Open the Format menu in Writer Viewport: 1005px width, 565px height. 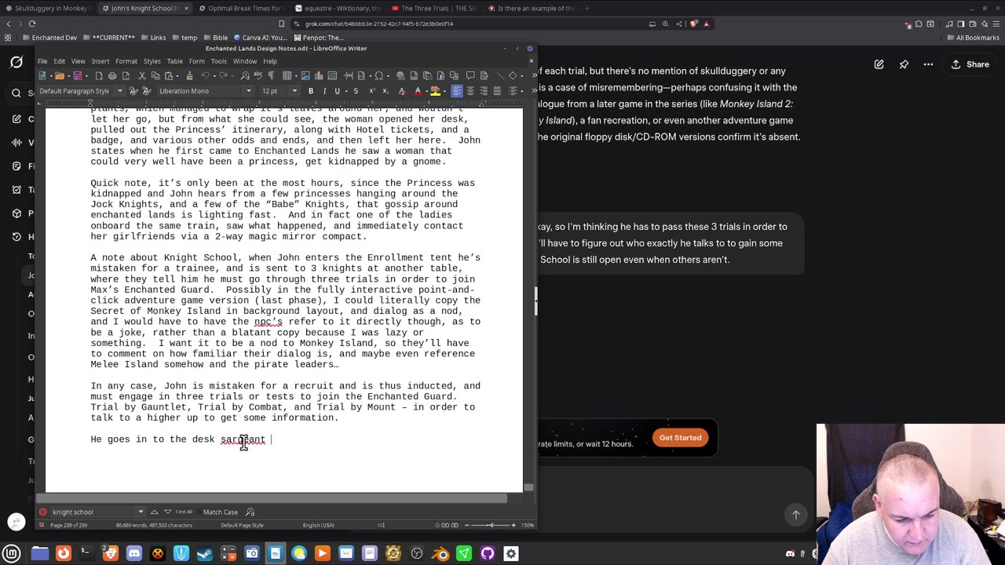[126, 61]
